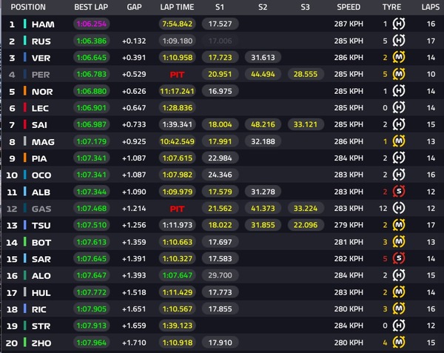
Task: Click the SPEED column header
Action: (x=349, y=7)
